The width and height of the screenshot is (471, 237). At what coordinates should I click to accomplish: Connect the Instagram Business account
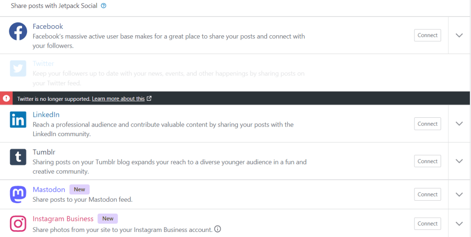pos(427,224)
